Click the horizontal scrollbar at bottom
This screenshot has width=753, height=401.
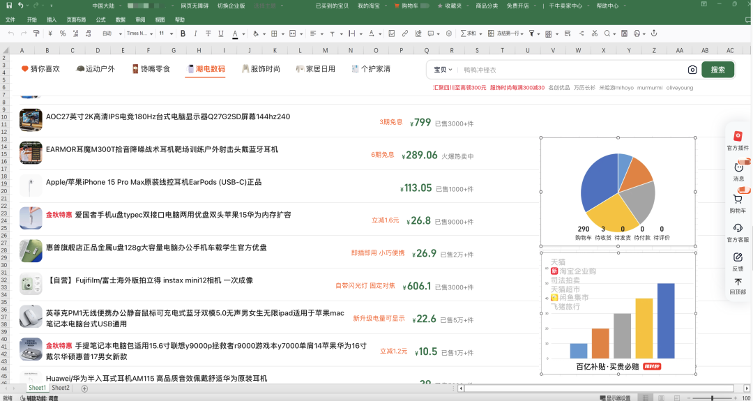(598, 388)
